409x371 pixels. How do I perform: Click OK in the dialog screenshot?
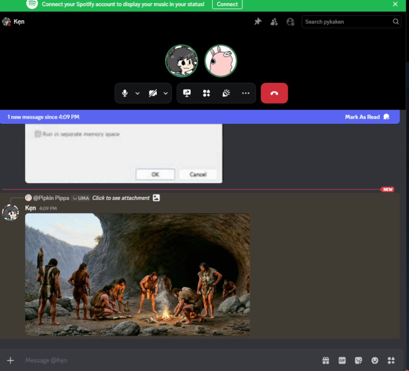(155, 174)
